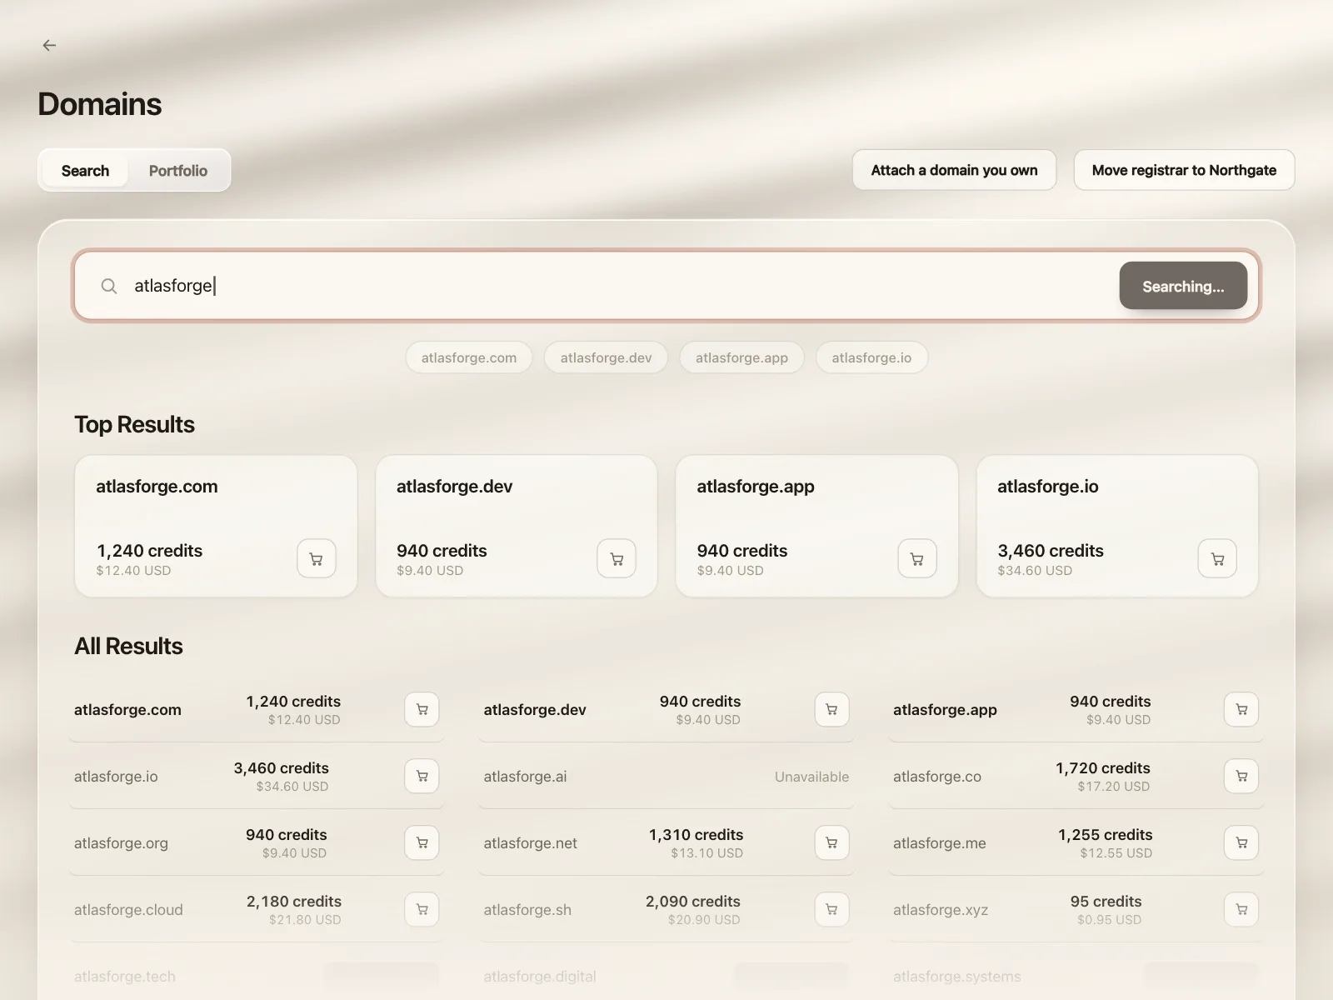The height and width of the screenshot is (1000, 1333).
Task: Click atlasforge.dev title in Top Results card
Action: (x=454, y=487)
